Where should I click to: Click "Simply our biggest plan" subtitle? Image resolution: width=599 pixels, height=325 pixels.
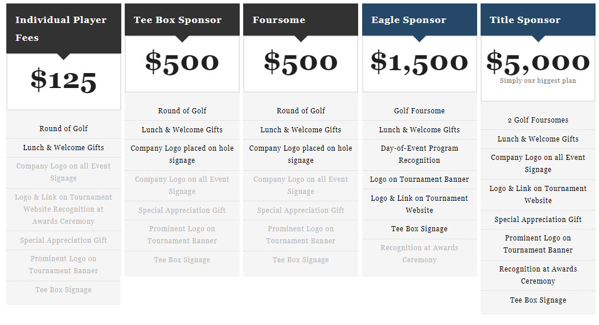[x=537, y=81]
